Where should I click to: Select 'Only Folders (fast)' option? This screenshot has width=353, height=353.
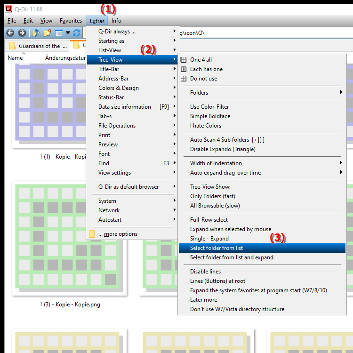point(262,196)
